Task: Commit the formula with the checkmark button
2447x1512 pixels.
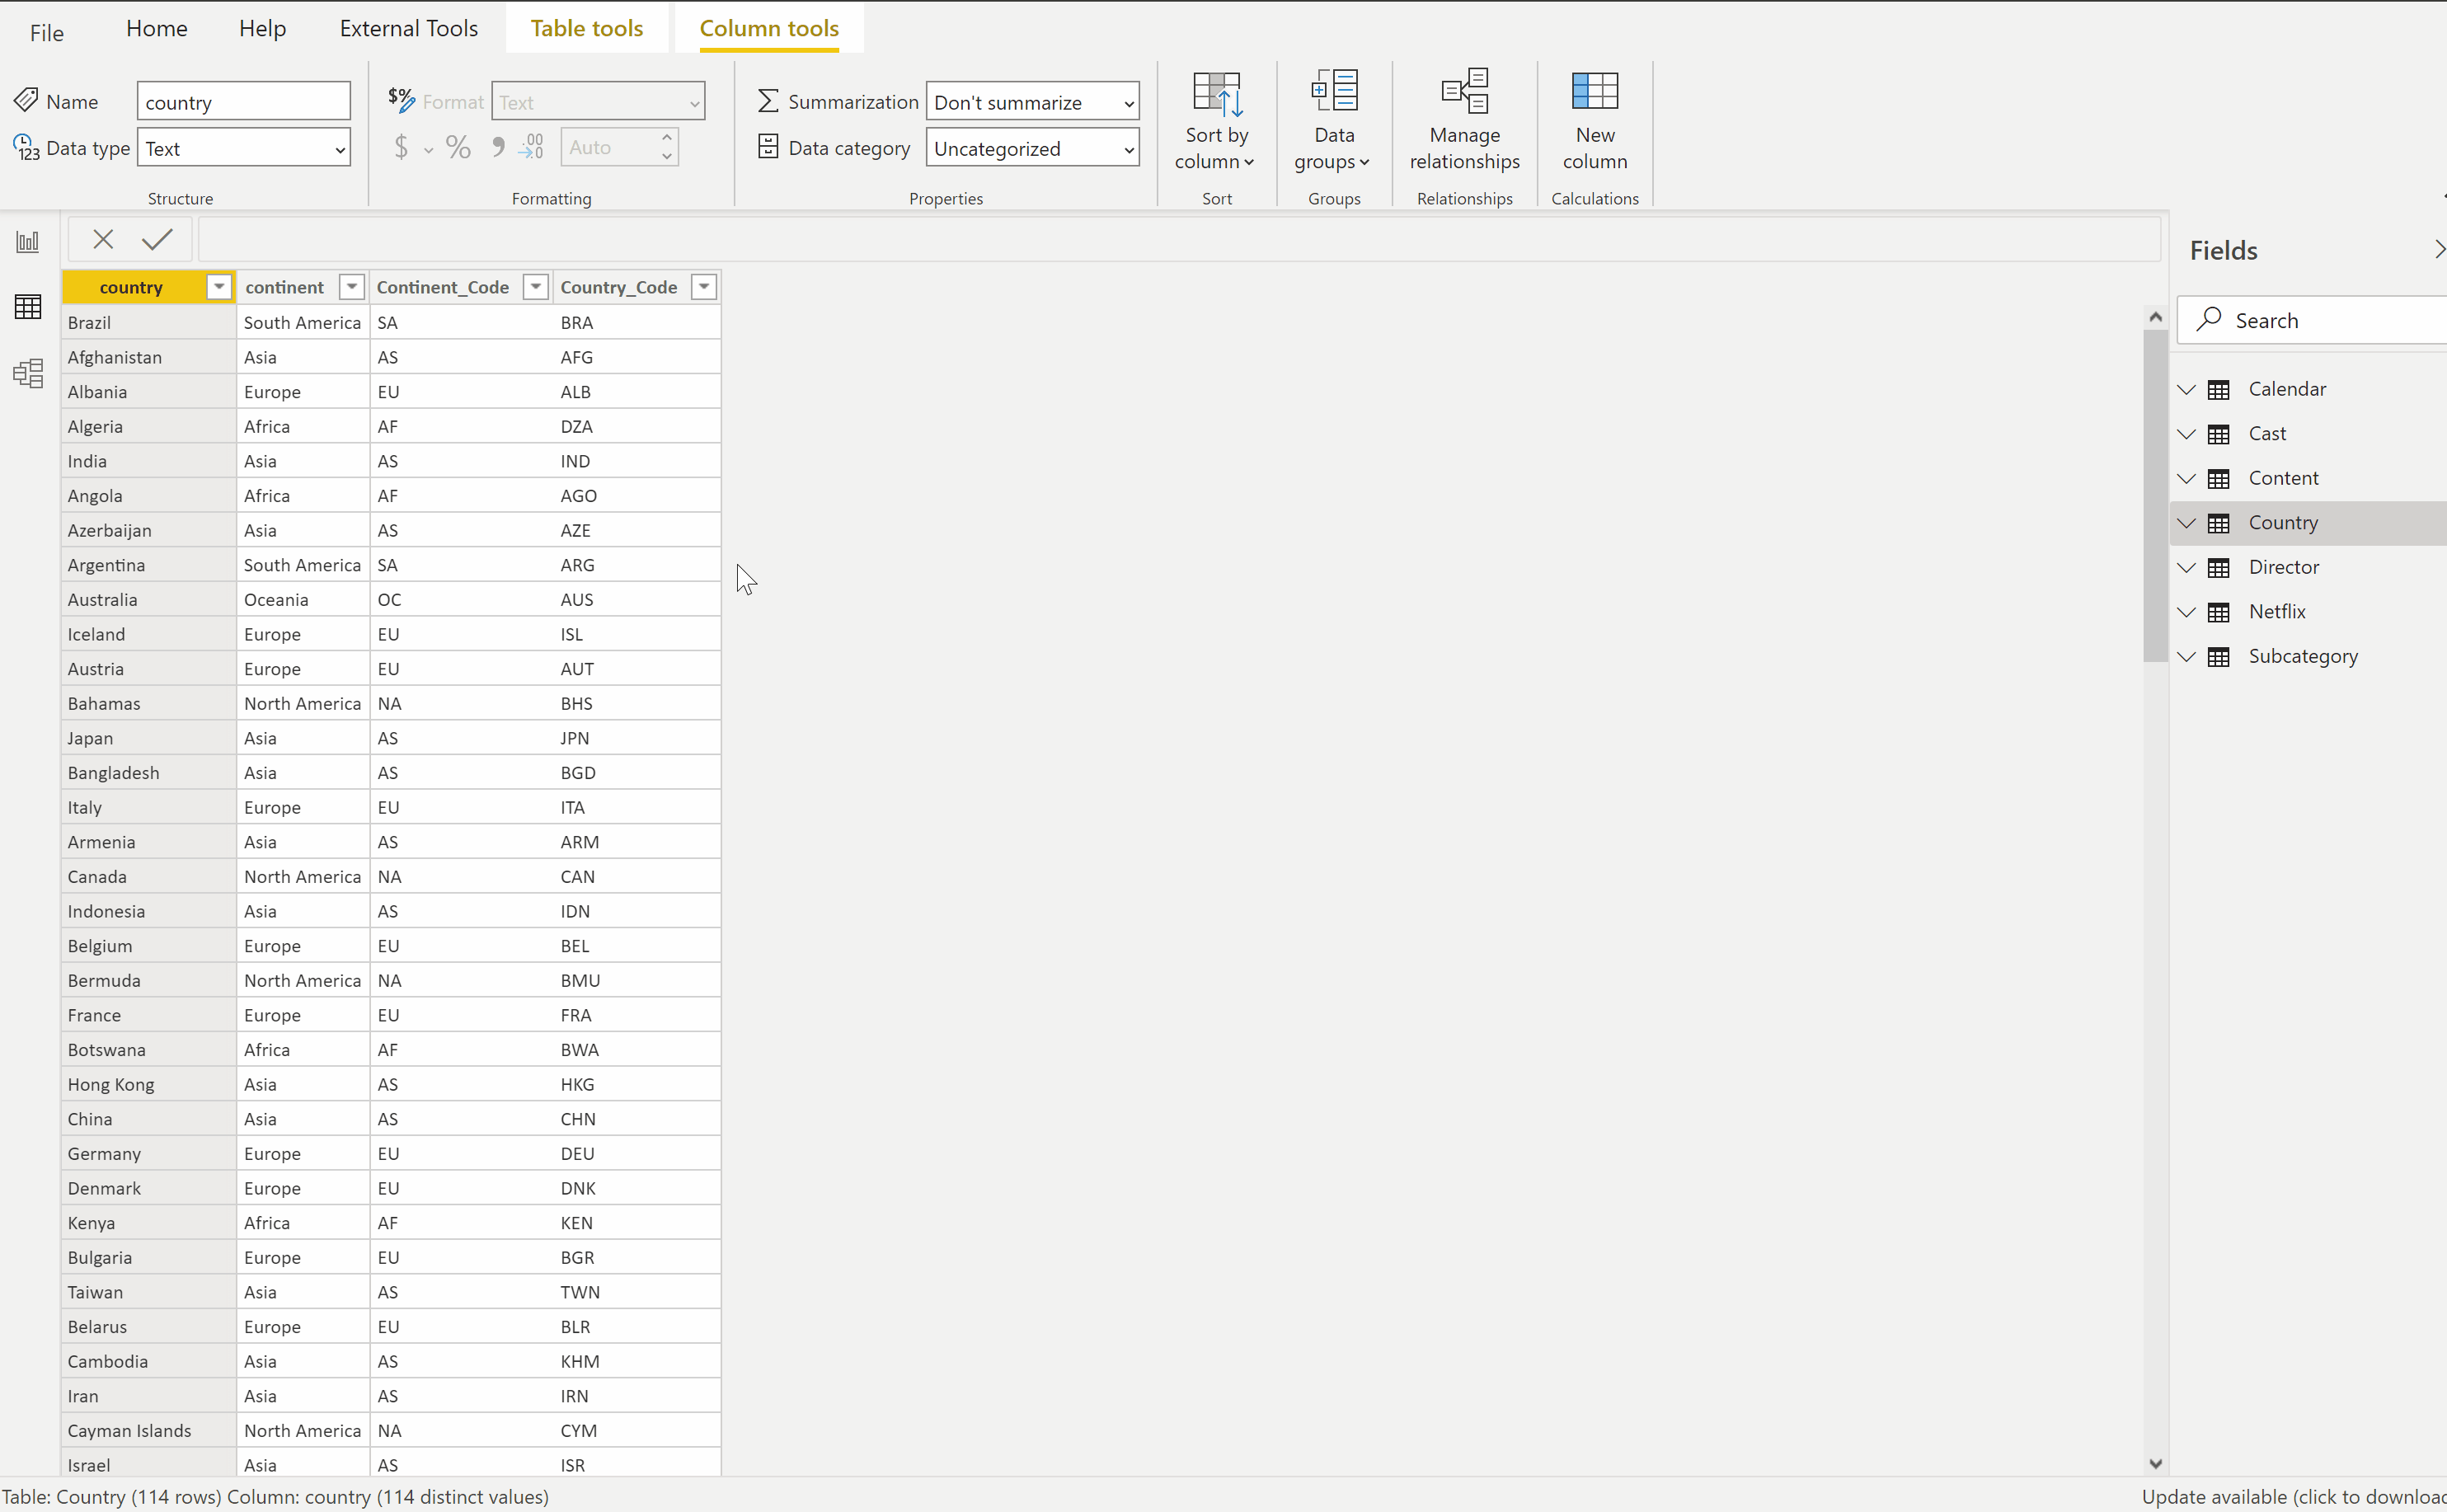Action: 157,239
